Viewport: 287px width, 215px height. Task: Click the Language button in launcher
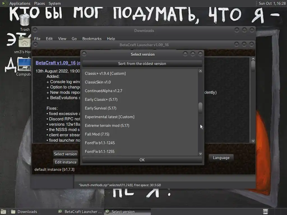pyautogui.click(x=221, y=158)
